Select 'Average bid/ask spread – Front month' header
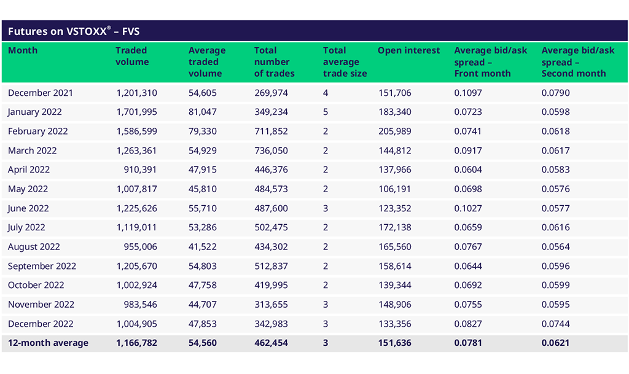Image resolution: width=629 pixels, height=374 pixels. click(x=490, y=61)
